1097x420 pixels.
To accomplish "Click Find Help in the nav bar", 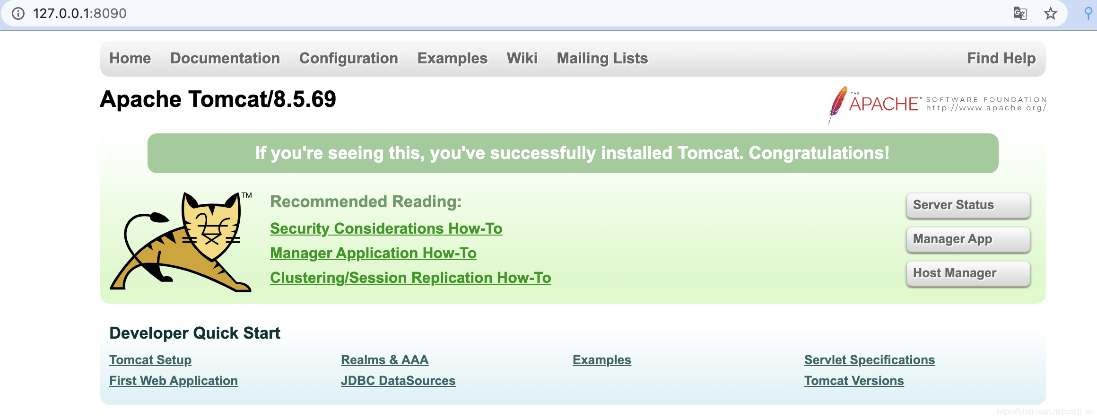I will (1001, 58).
